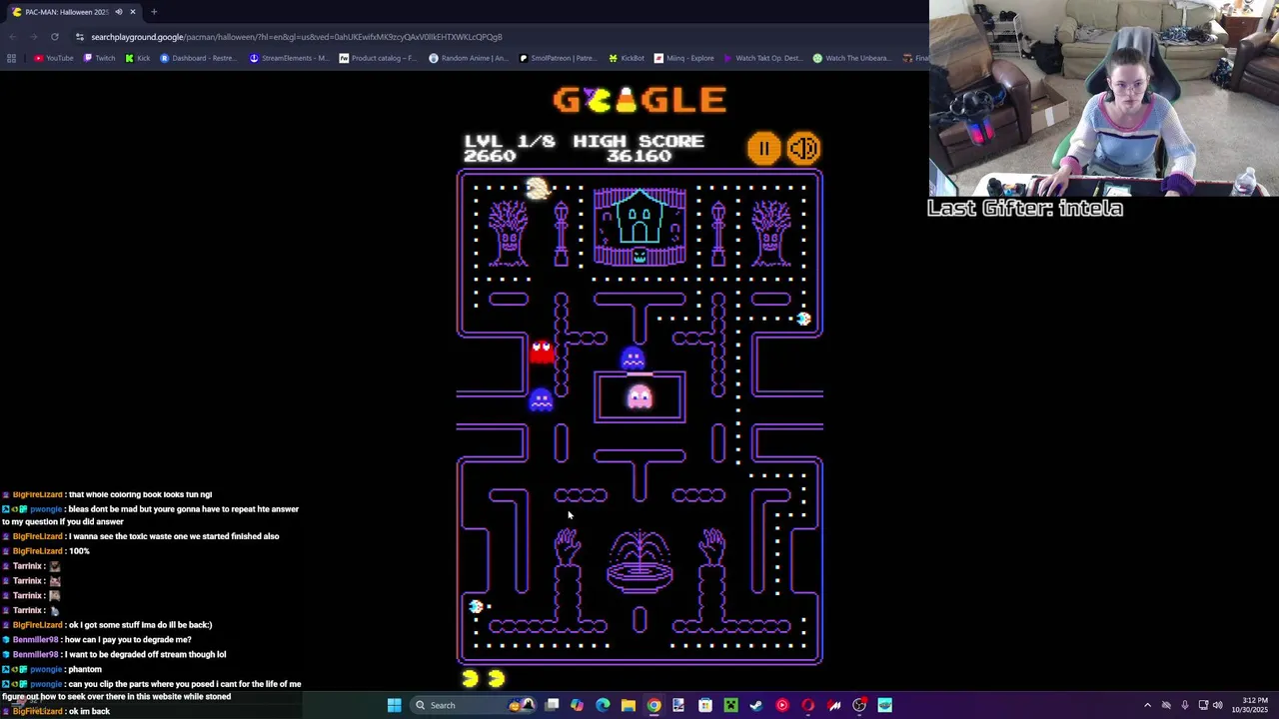Open the Dashboard - Restre... bookmark
Viewport: 1279px width, 719px height.
[x=198, y=58]
